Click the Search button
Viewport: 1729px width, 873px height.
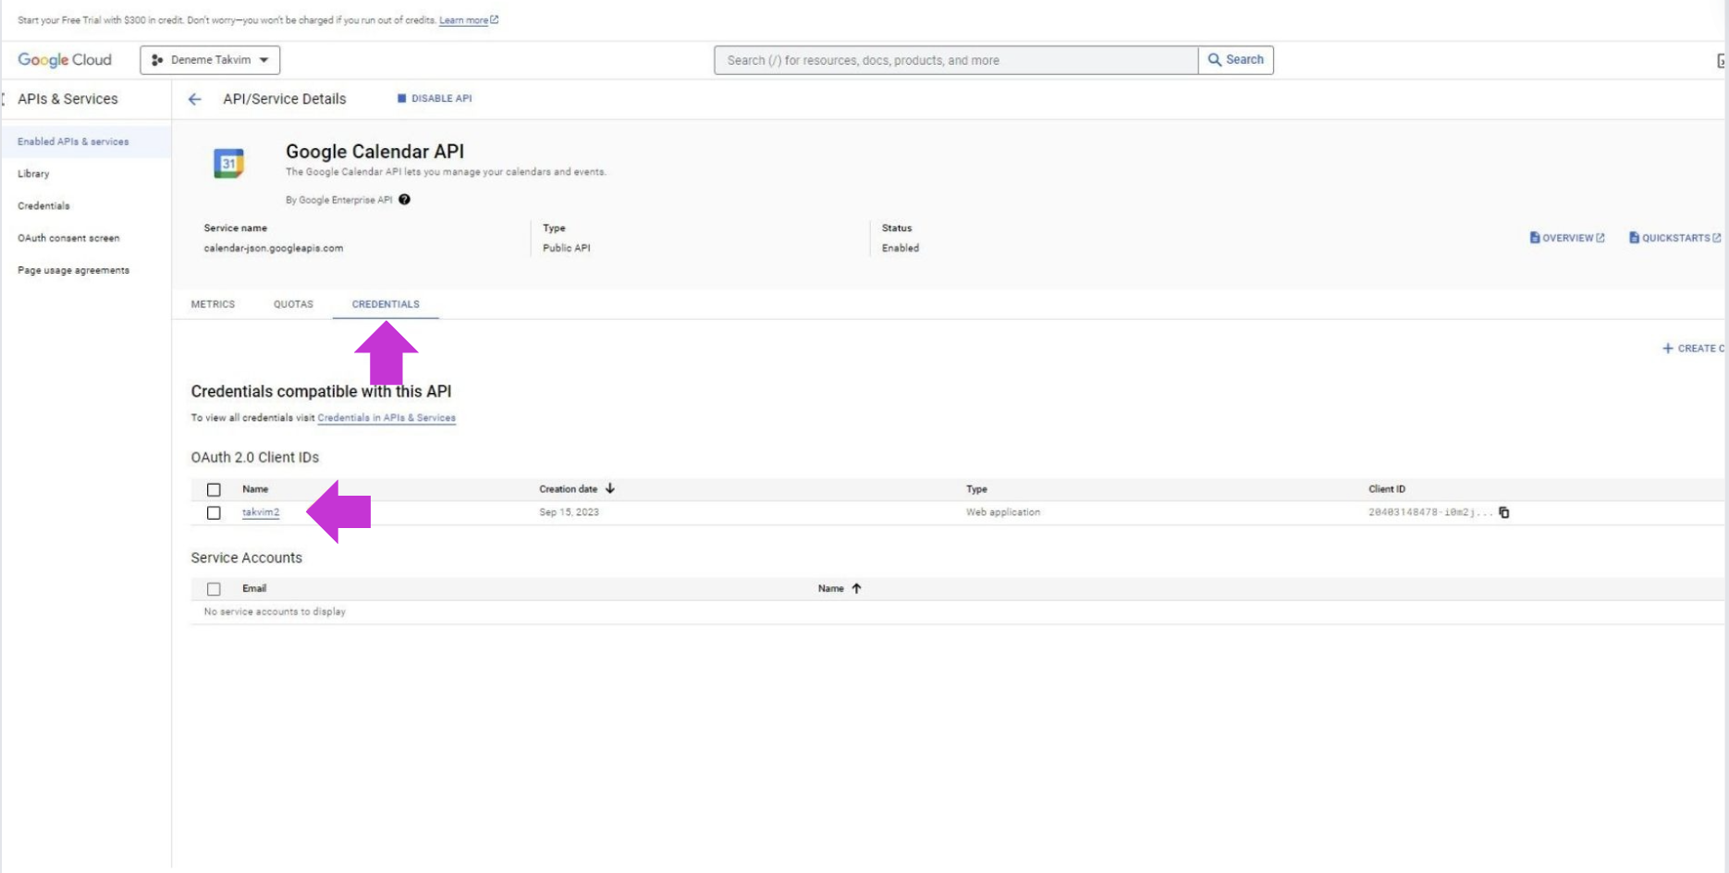point(1236,60)
